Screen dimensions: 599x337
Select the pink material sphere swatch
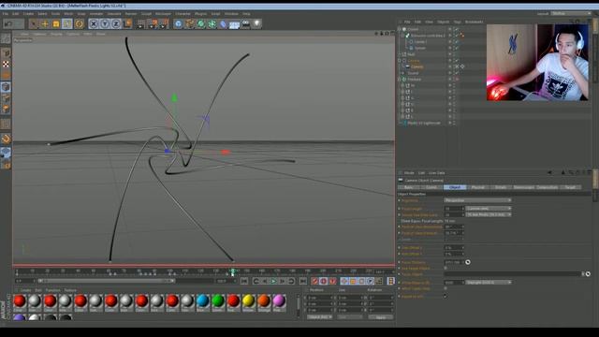tap(279, 301)
